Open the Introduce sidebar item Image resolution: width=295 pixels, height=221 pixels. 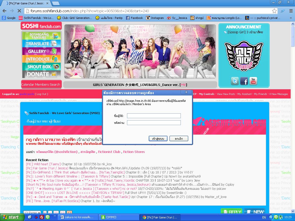(x=41, y=59)
